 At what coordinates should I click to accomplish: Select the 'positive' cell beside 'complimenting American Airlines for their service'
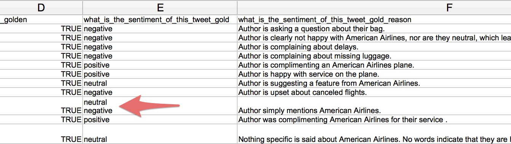point(160,120)
